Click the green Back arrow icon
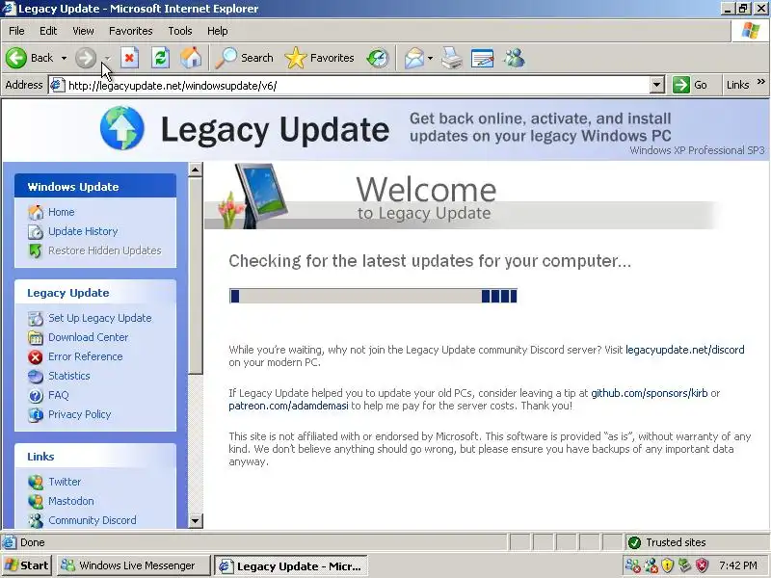This screenshot has width=771, height=578. coord(16,58)
